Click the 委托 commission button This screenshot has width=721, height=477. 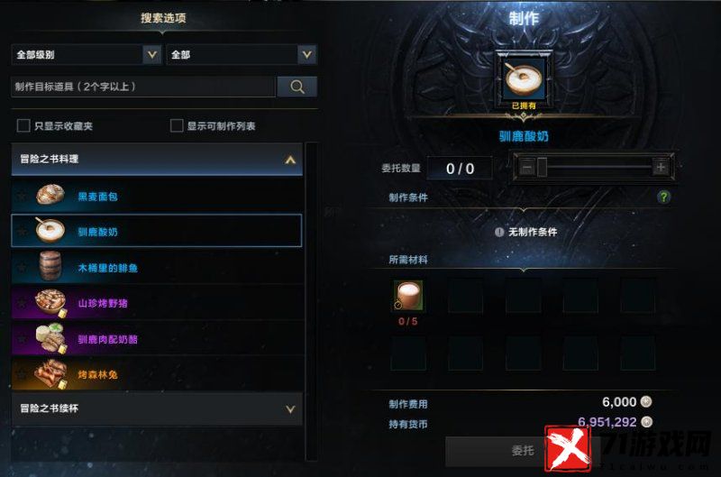(x=523, y=451)
